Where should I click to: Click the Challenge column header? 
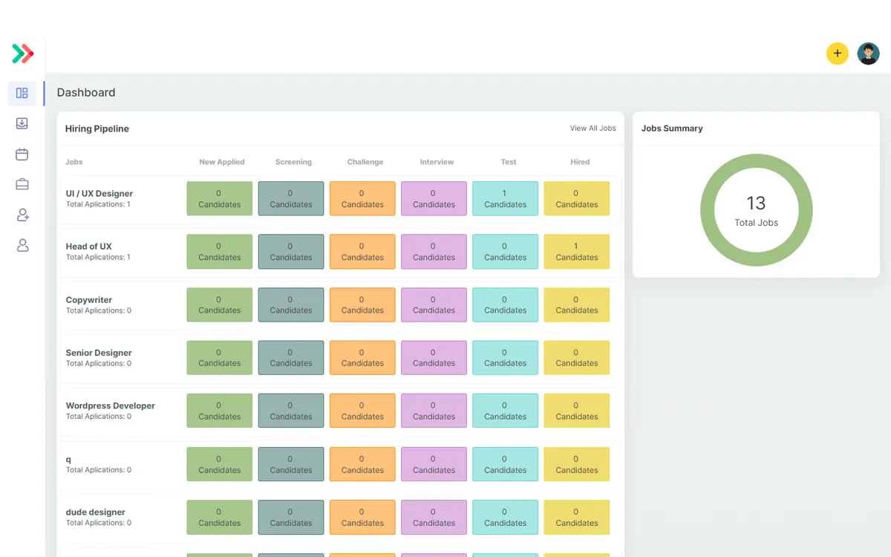[x=365, y=162]
